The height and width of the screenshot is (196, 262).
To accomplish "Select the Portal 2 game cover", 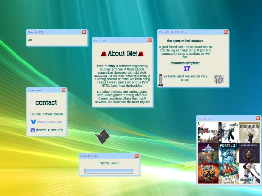I will [x=229, y=153].
